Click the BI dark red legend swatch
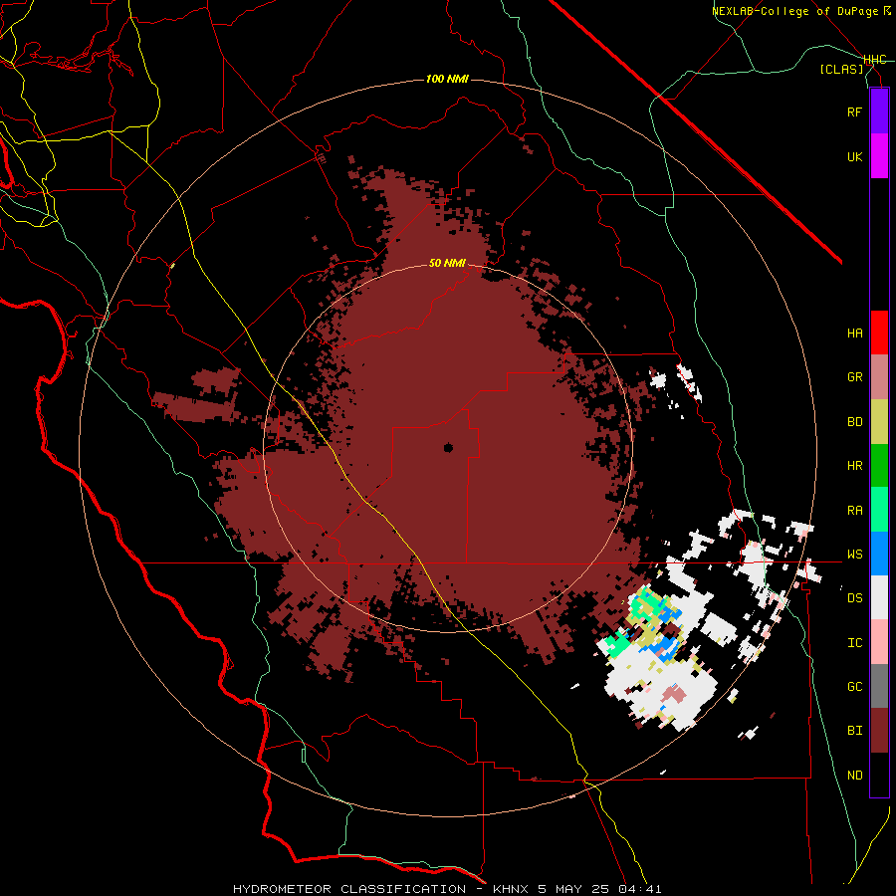This screenshot has height=896, width=896. click(879, 731)
